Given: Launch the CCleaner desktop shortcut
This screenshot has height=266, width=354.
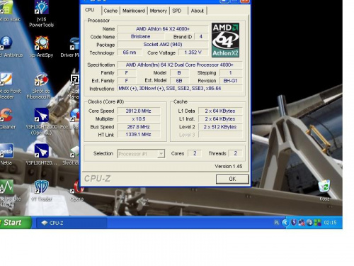Looking at the screenshot, I should 6,115.
